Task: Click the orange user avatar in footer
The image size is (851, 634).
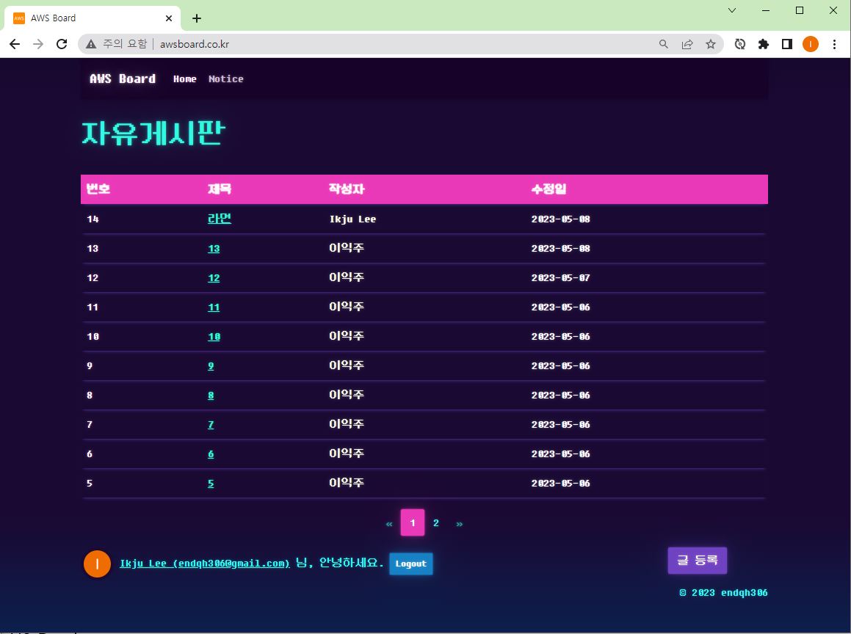Action: pyautogui.click(x=97, y=564)
